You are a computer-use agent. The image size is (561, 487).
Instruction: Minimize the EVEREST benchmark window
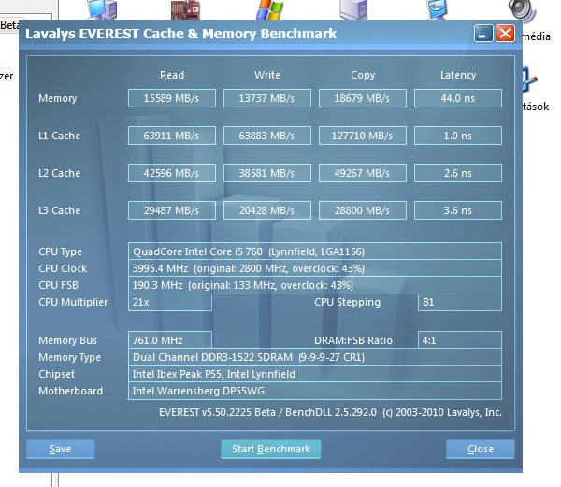483,34
